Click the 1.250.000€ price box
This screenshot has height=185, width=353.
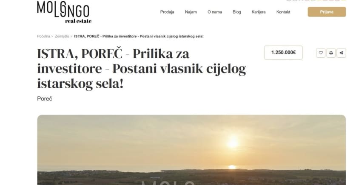click(x=283, y=53)
